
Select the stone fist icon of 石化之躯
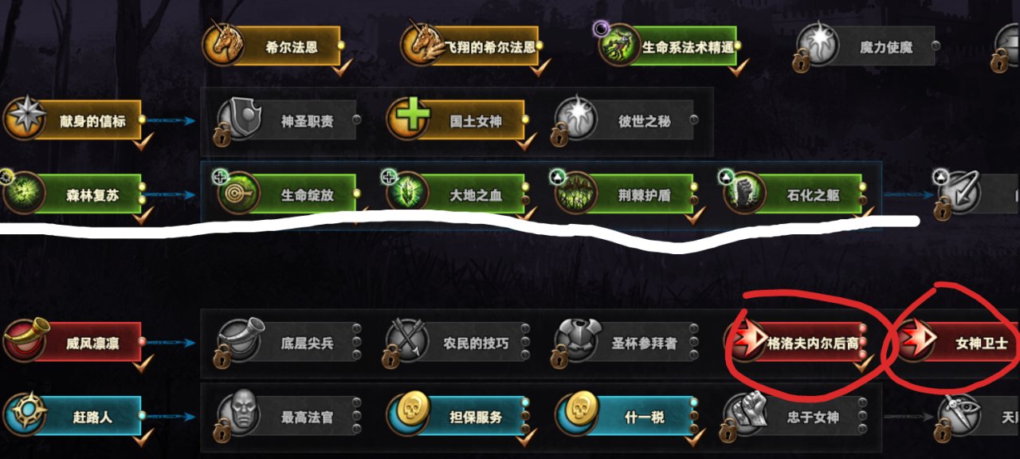pyautogui.click(x=744, y=194)
